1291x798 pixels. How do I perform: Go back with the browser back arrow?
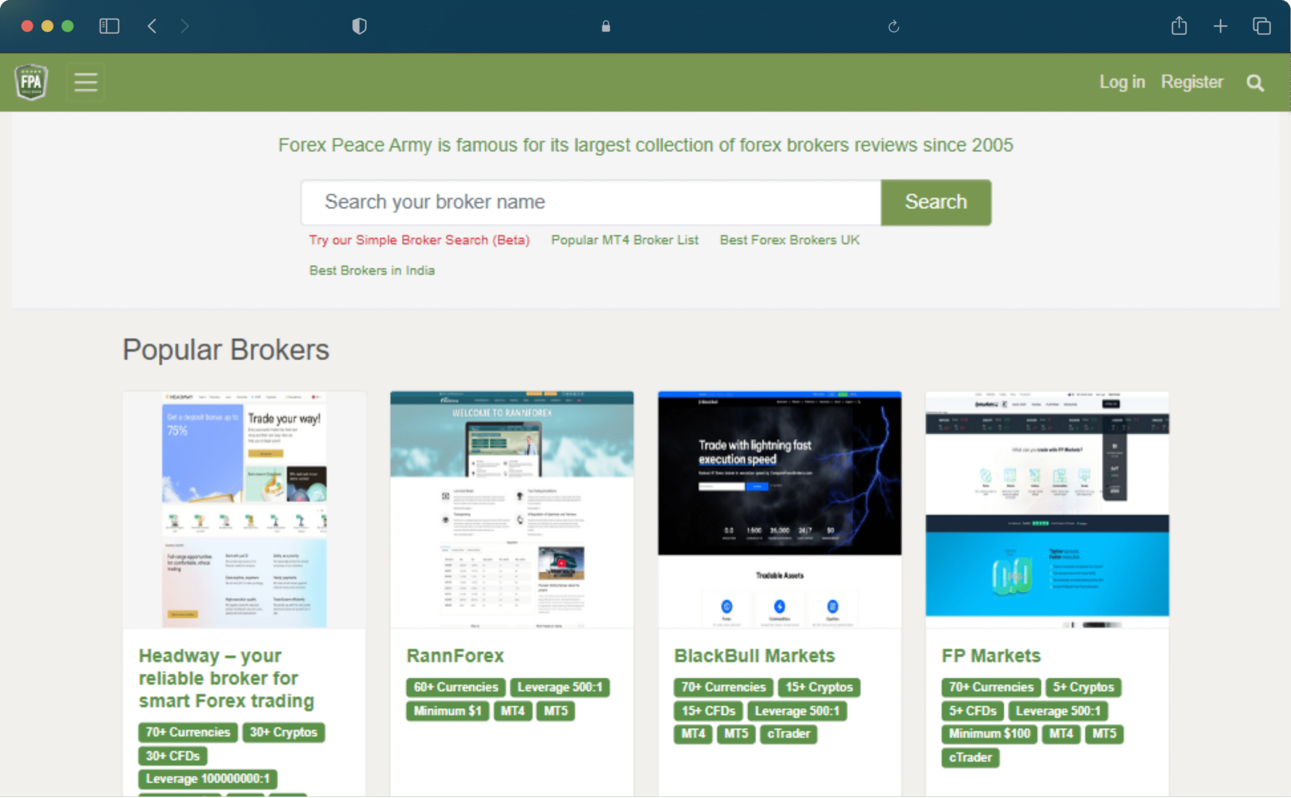(152, 26)
